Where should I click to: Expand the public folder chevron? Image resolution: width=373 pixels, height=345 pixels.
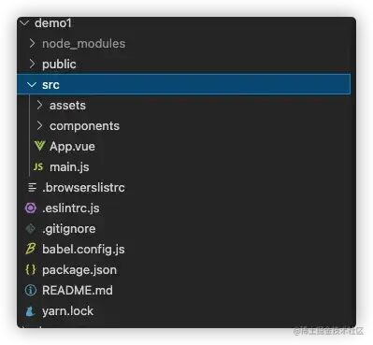coord(32,64)
